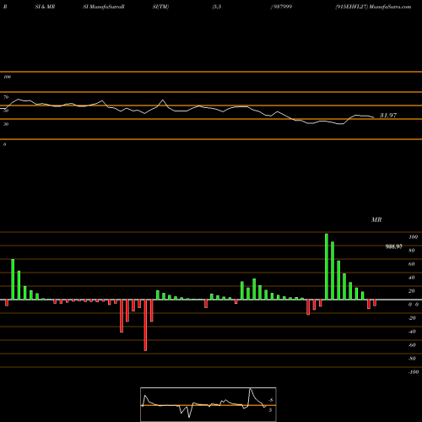This screenshot has width=422, height=422.
Task: Click the MR heading above the histogram
Action: [376, 219]
